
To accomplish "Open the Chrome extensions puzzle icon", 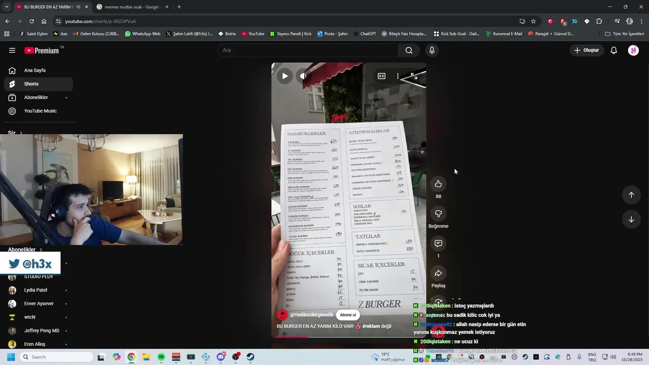I will coord(599,21).
